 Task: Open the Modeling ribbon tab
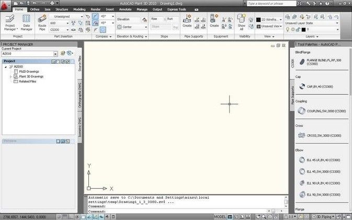(80, 9)
